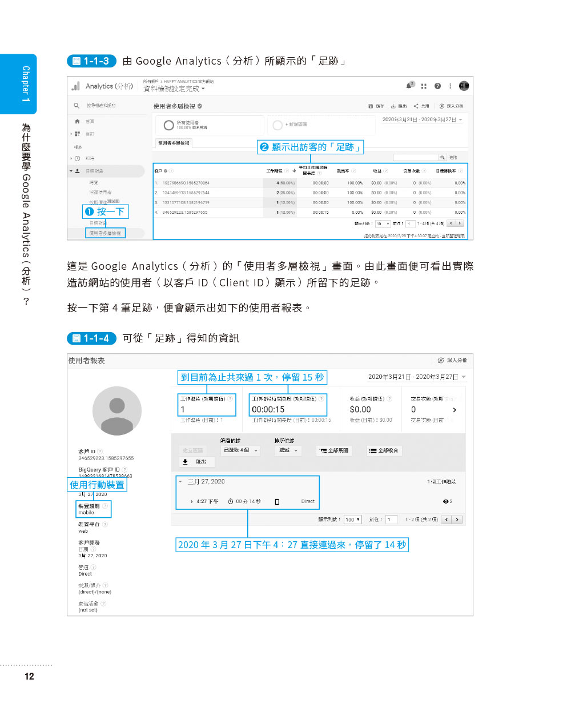Screen dimensions: 571x707
Task: Open the date range dropdown in 使用者報表
Action: coord(417,377)
